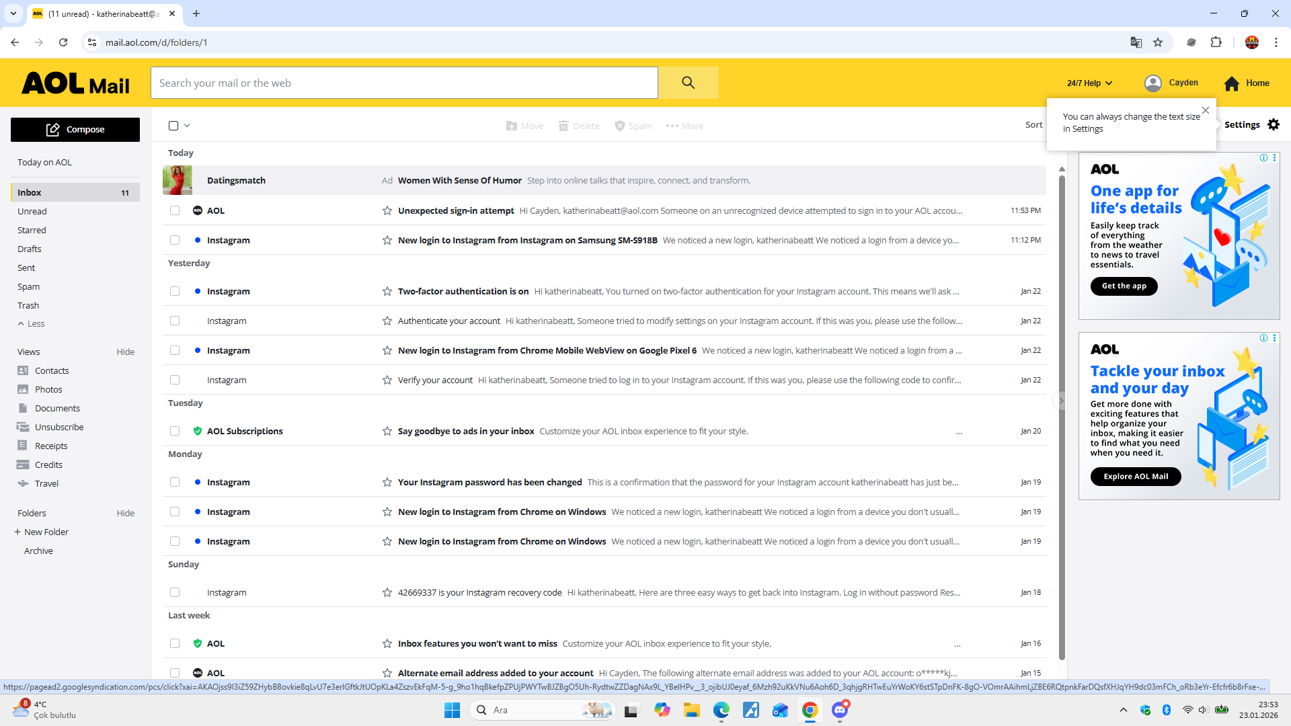The width and height of the screenshot is (1291, 726).
Task: Open the Chrome extensions puzzle icon
Action: (1216, 42)
